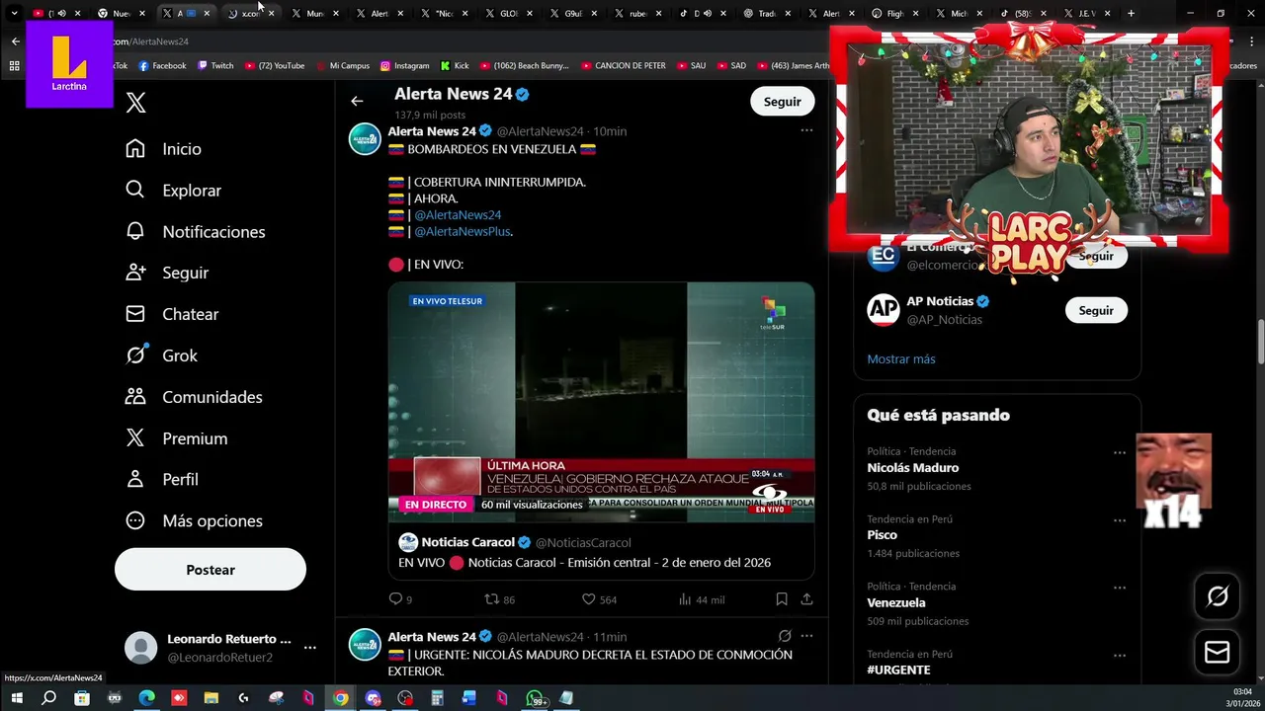Viewport: 1265px width, 711px height.
Task: Open the Twitch bookmark
Action: pyautogui.click(x=215, y=66)
